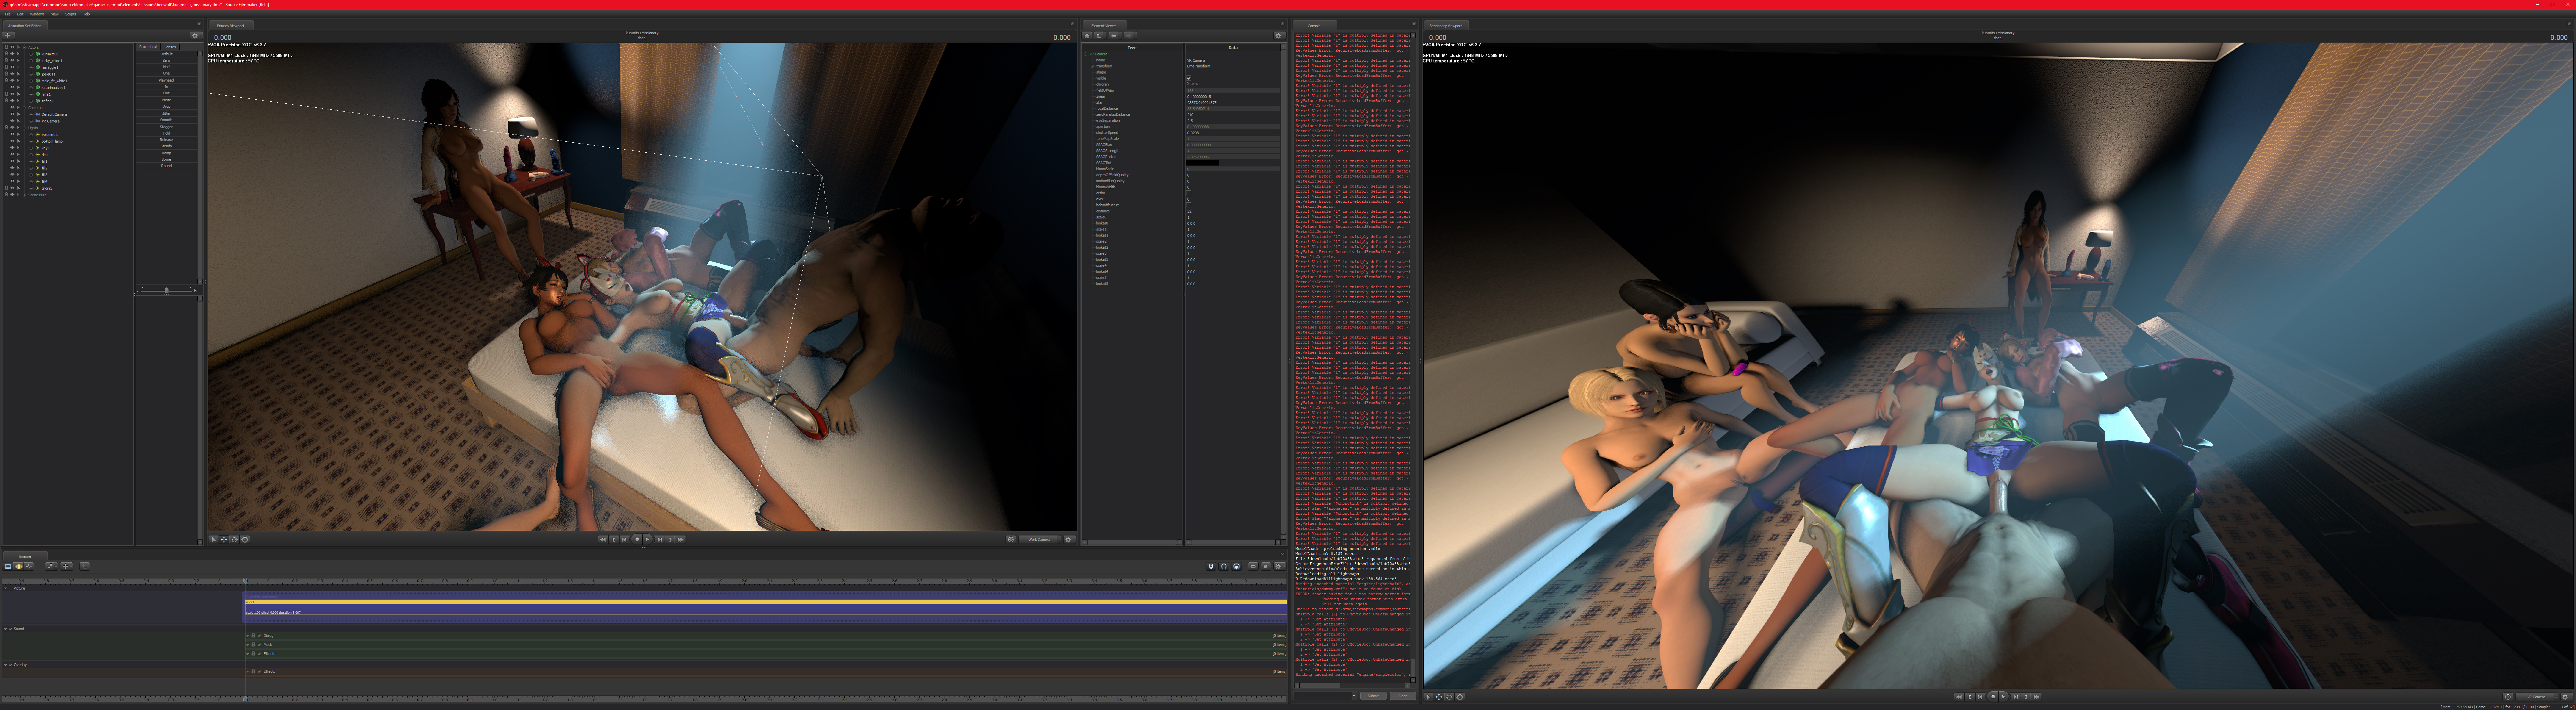Open the Edit menu

click(x=20, y=14)
